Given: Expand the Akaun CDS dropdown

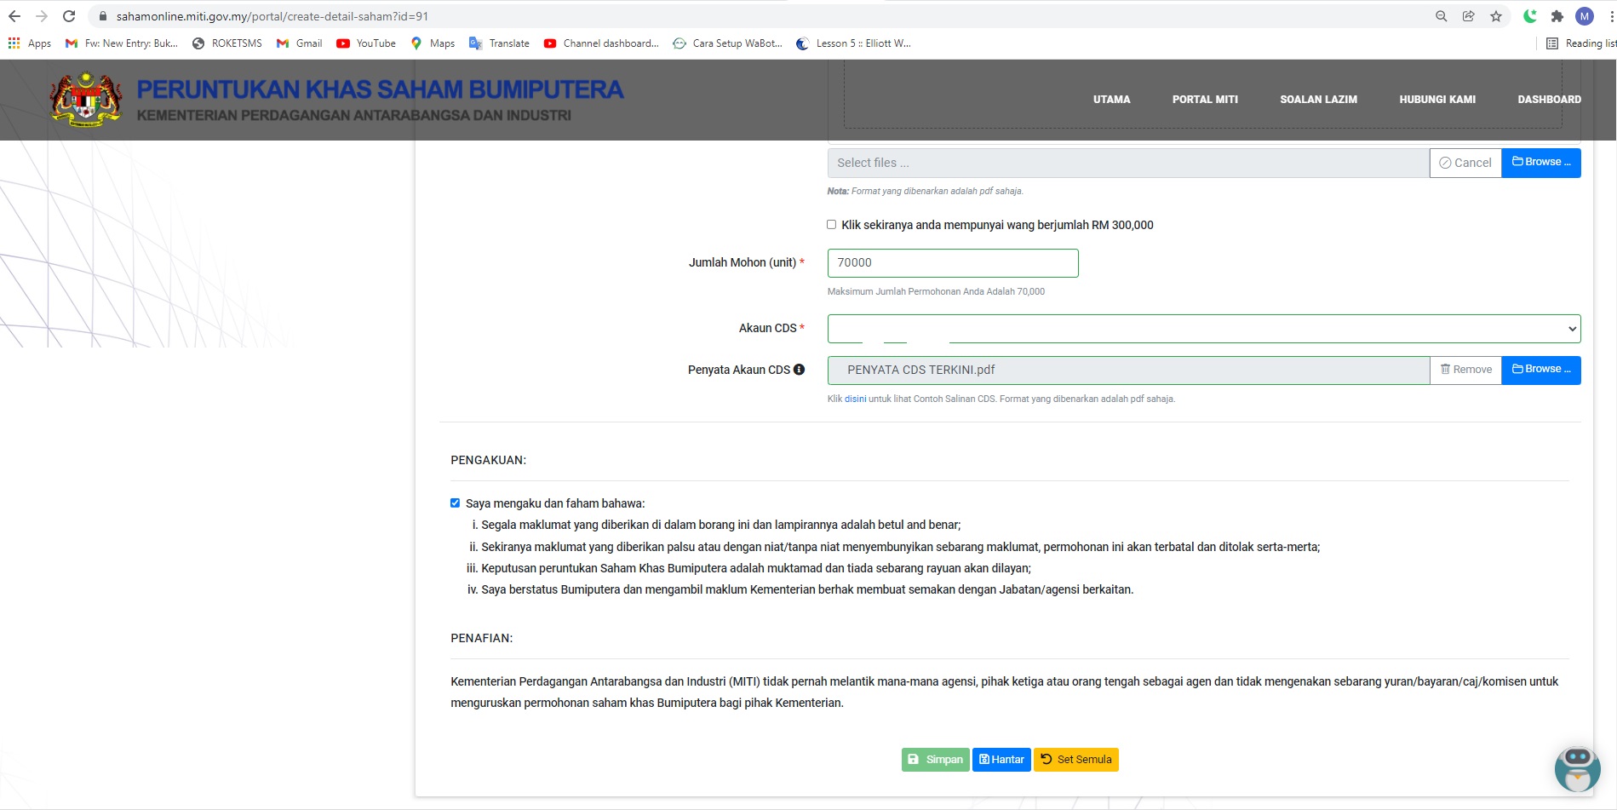Looking at the screenshot, I should [x=1203, y=329].
